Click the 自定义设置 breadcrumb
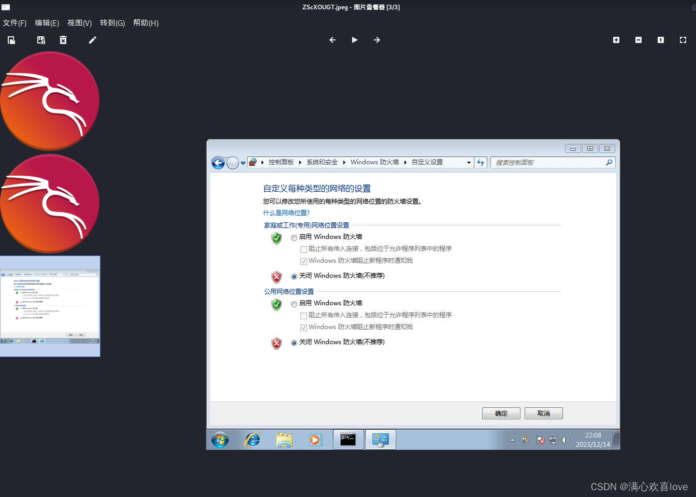696x497 pixels. click(427, 162)
